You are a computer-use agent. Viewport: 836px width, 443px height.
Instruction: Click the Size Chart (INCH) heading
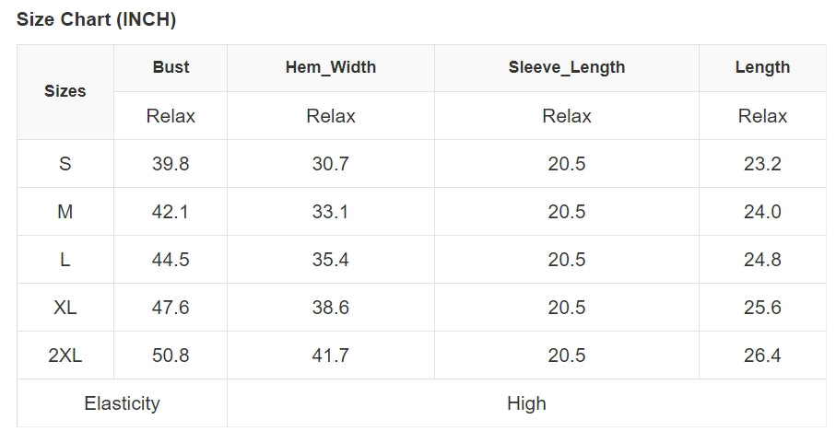[96, 19]
